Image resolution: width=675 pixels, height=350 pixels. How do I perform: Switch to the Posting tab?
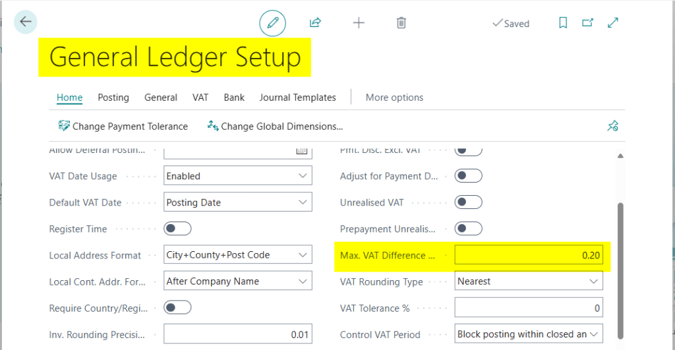[113, 98]
